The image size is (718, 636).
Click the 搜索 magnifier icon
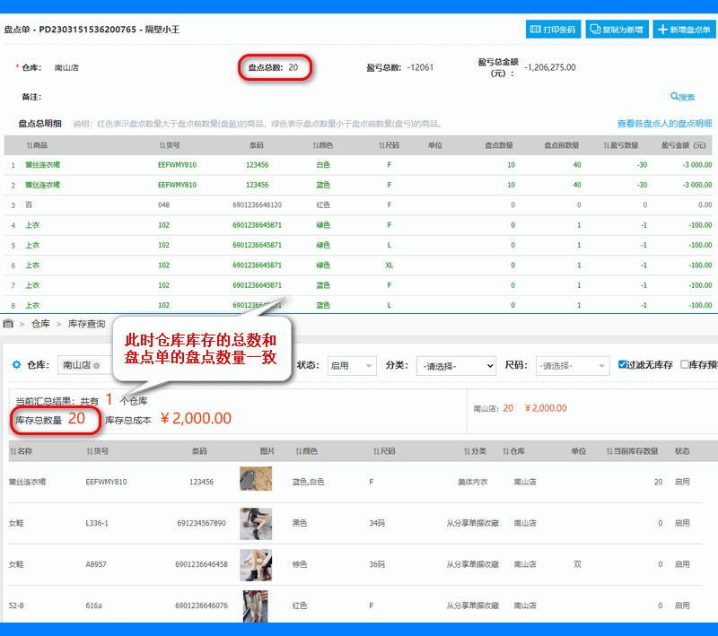coord(674,97)
